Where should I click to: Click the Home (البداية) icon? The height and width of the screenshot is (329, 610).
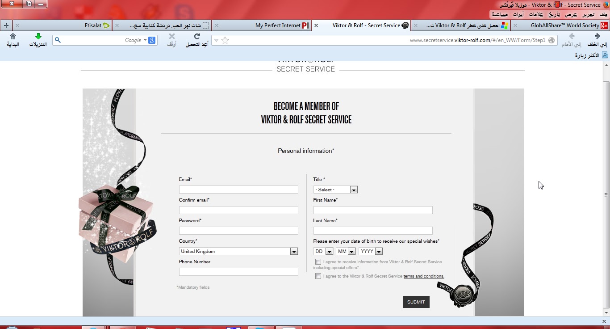click(13, 36)
